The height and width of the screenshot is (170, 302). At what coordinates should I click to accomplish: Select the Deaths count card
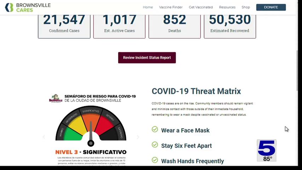[174, 27]
